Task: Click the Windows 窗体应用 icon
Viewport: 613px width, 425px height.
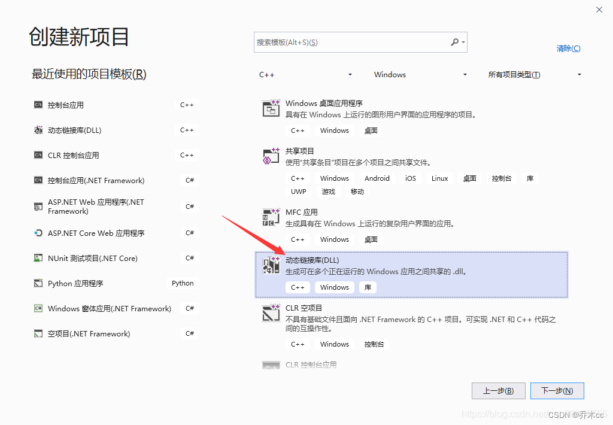Action: (x=38, y=308)
